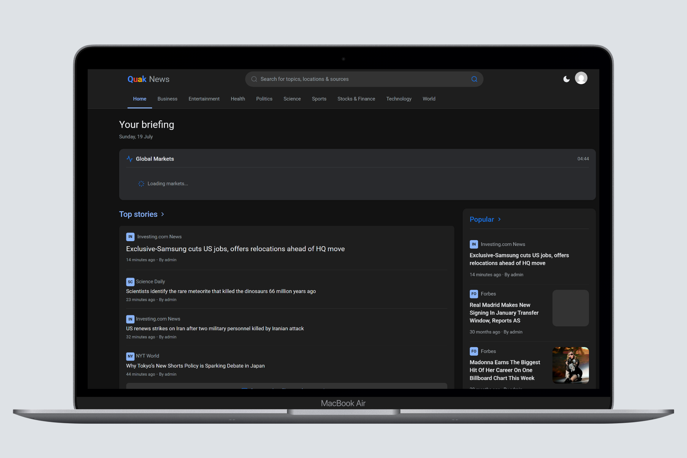Screen dimensions: 687x458
Task: Click Real Madrid article placeholder thumbnail
Action: click(x=570, y=308)
